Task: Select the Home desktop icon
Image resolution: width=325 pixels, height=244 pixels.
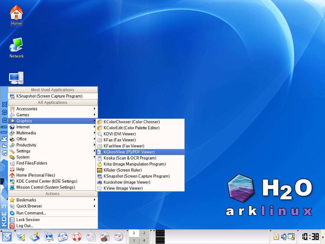Action: 17,15
